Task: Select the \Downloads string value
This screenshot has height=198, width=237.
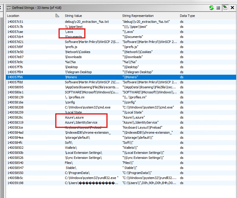Action: [x=73, y=57]
